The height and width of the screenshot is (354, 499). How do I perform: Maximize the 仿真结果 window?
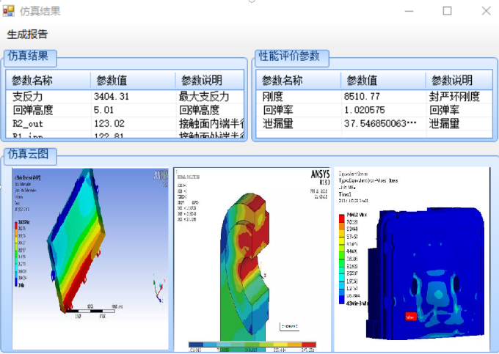pyautogui.click(x=447, y=11)
